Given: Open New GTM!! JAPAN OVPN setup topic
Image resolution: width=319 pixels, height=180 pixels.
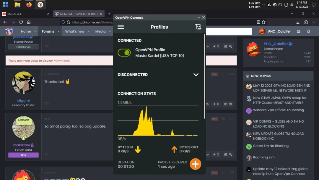Looking at the screenshot, I should pyautogui.click(x=280, y=100).
